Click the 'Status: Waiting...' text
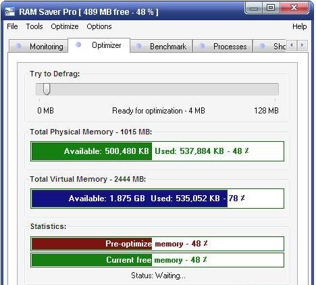This screenshot has height=285, width=316. [x=158, y=276]
